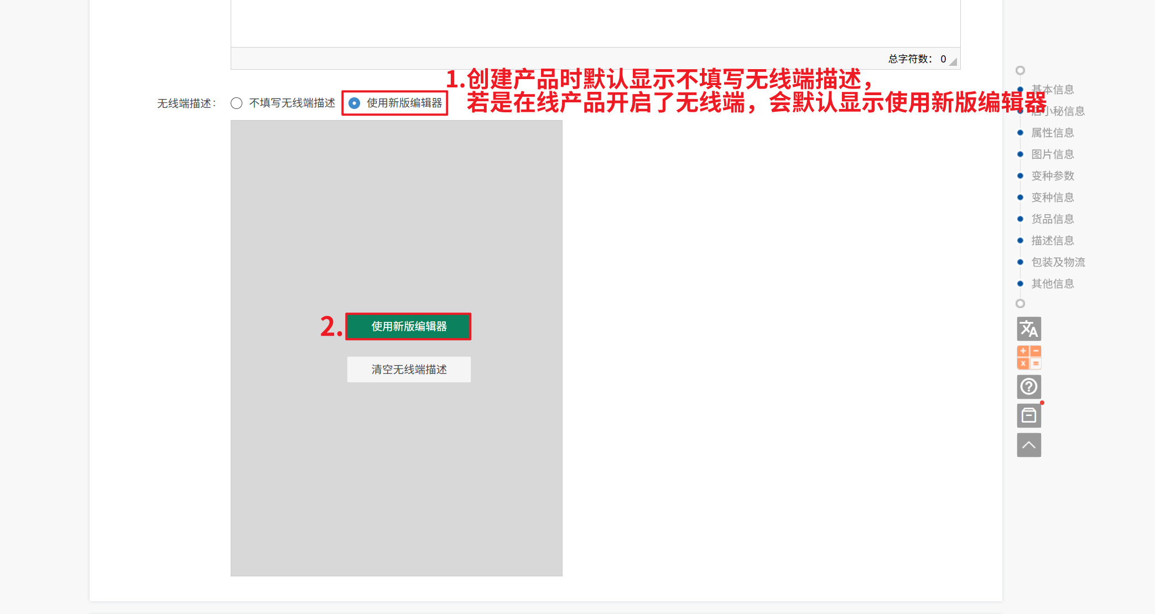Click the top hollow circle on the navigation line
This screenshot has height=614, width=1155.
pos(1021,70)
